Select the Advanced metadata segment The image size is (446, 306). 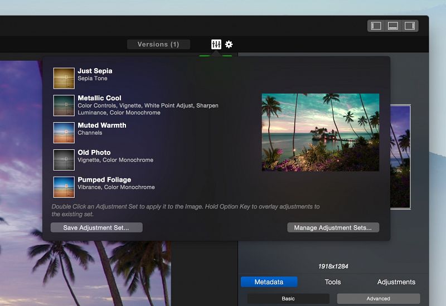point(378,299)
